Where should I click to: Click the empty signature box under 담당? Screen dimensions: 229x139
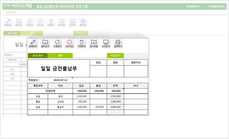click(98, 71)
